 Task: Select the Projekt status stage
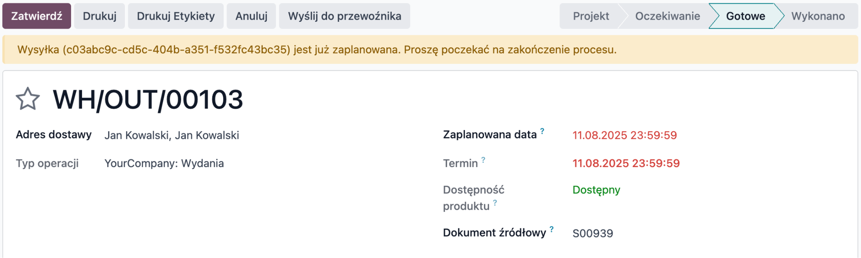coord(591,16)
